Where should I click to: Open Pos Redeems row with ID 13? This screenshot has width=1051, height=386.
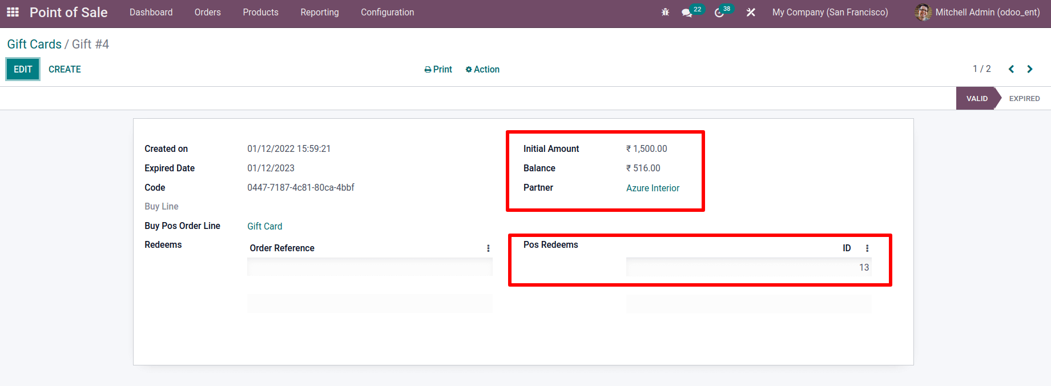(x=749, y=267)
